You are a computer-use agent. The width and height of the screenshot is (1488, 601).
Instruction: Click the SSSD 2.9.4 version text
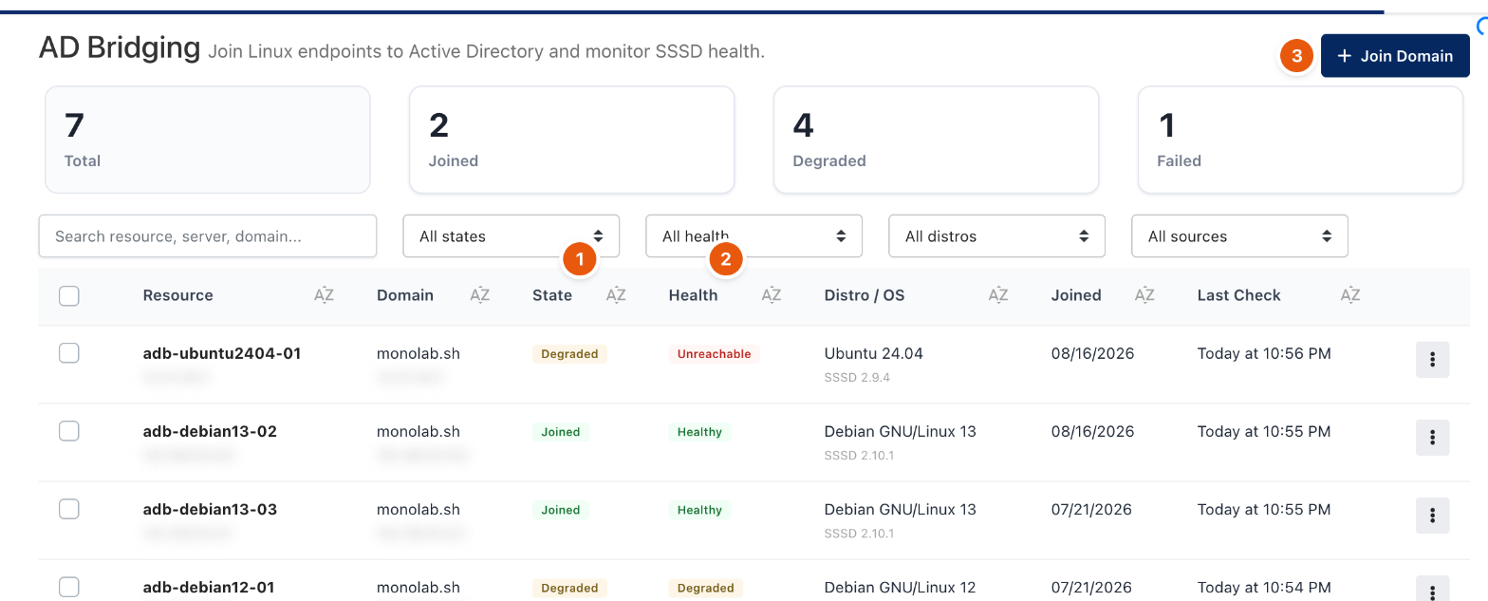[857, 378]
